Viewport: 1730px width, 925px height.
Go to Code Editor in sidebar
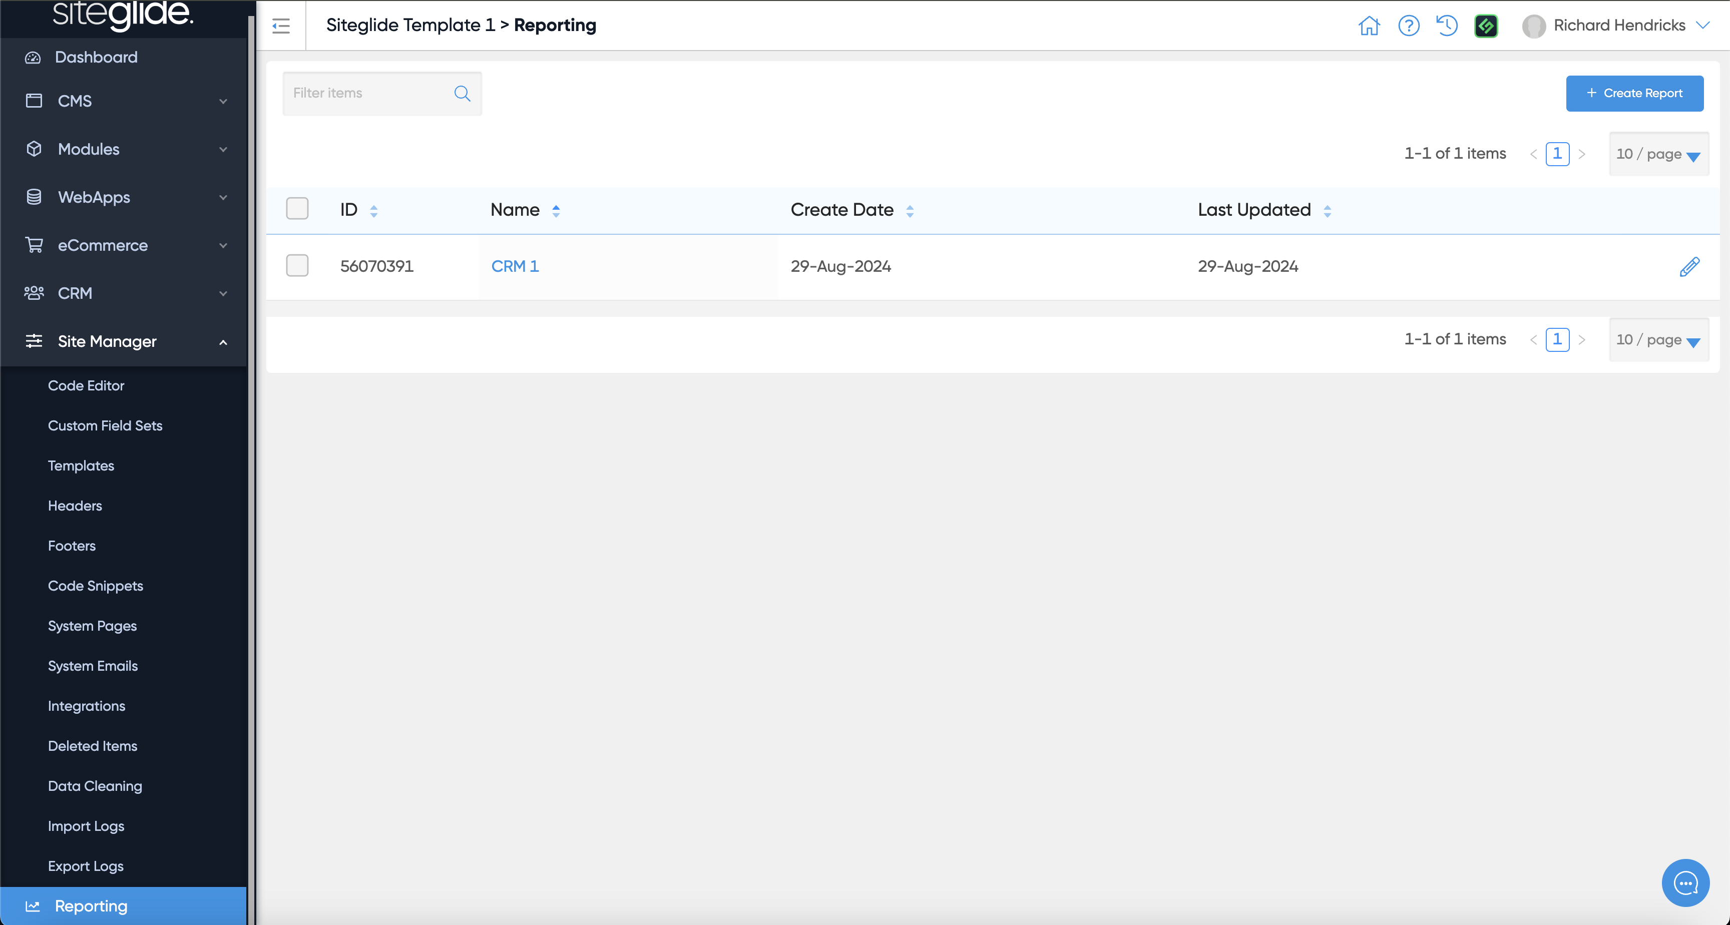(86, 385)
